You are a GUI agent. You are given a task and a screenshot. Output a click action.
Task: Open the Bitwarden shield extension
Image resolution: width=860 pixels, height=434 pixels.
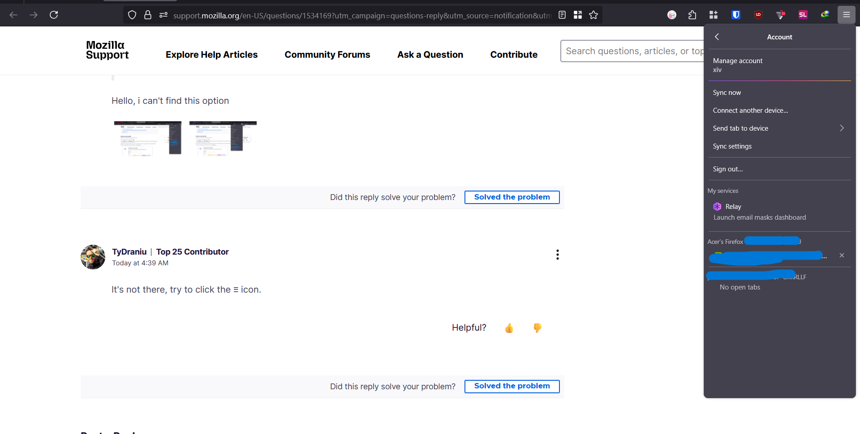click(x=736, y=15)
